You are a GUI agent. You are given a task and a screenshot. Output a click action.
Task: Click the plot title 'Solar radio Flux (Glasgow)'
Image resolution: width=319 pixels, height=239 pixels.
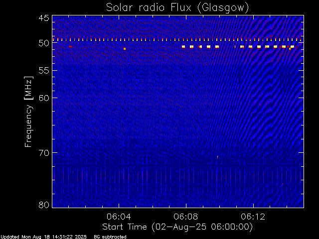(x=177, y=8)
